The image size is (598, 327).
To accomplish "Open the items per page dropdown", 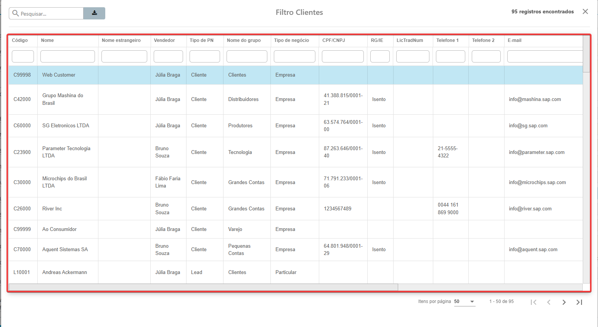I will (x=465, y=301).
